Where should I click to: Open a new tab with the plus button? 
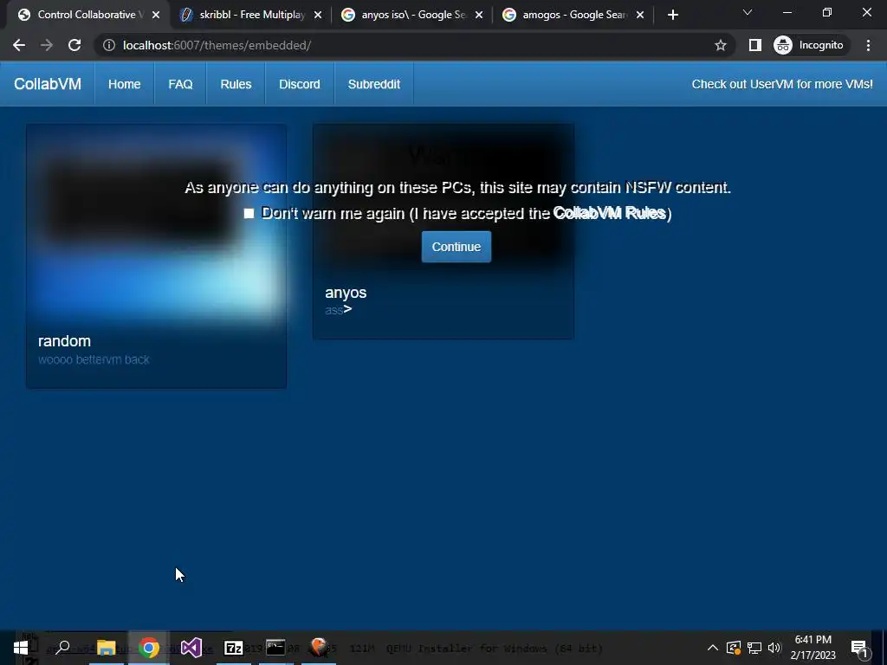coord(672,15)
